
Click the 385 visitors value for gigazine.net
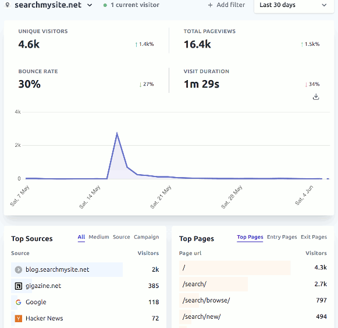point(154,286)
